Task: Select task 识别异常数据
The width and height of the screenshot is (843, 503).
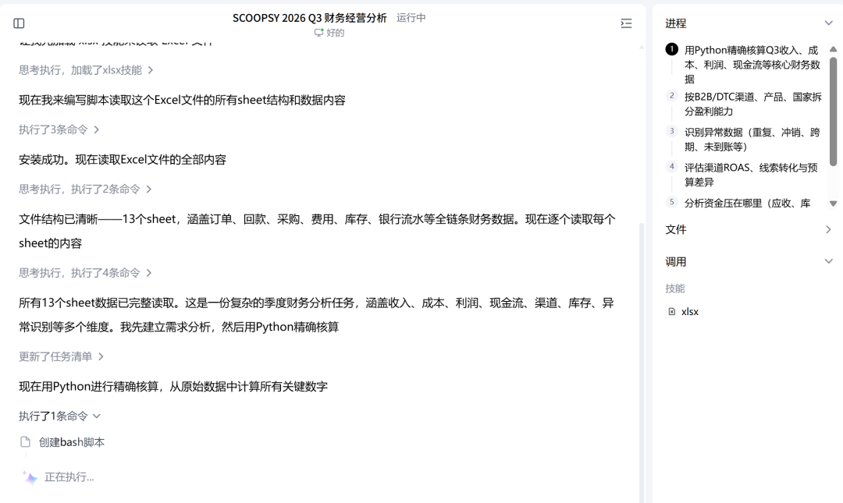Action: tap(752, 140)
